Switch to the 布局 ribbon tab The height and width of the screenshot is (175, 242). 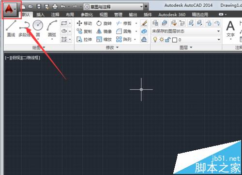pyautogui.click(x=70, y=15)
